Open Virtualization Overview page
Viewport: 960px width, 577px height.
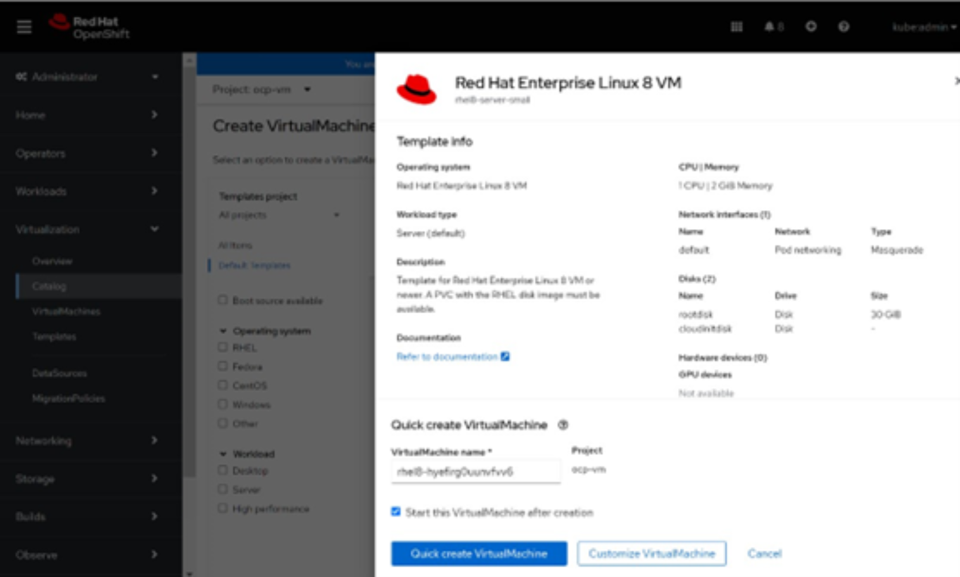point(52,261)
